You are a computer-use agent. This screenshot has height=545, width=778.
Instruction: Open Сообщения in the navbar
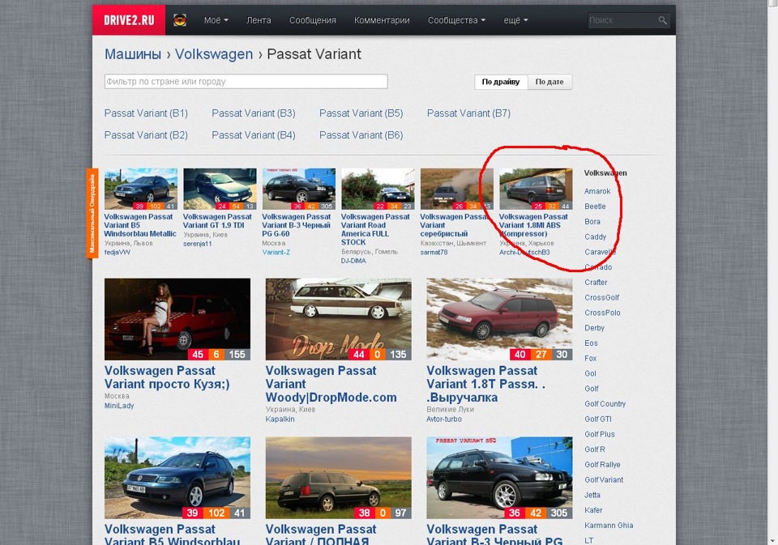click(313, 20)
